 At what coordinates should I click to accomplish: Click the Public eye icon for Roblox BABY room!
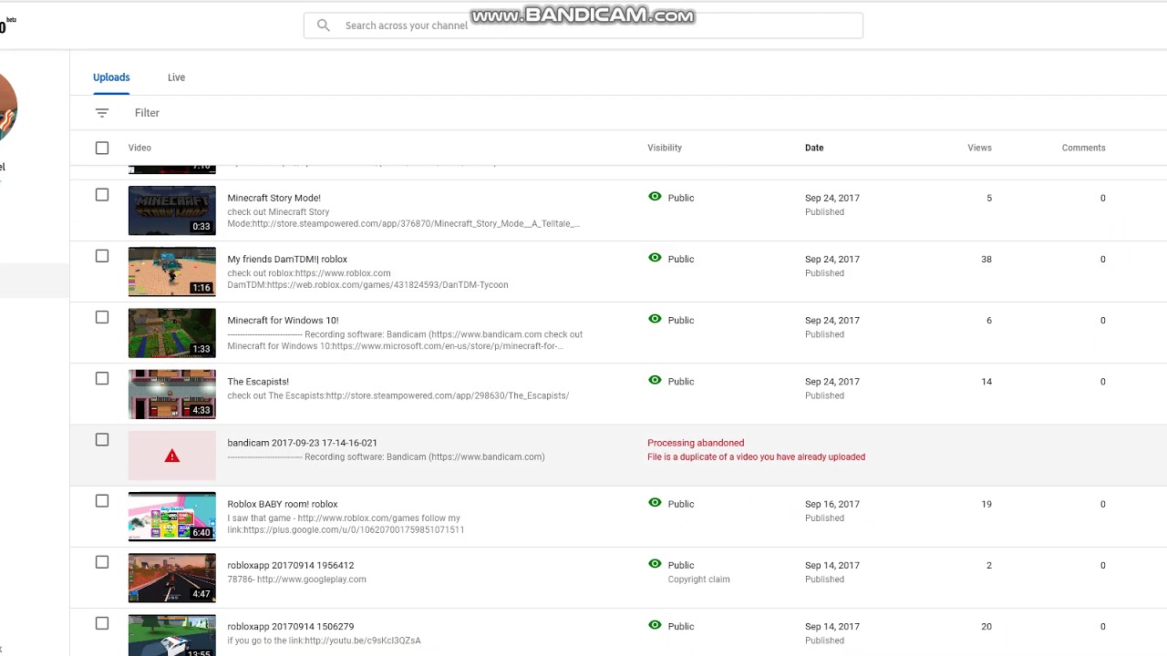coord(655,502)
